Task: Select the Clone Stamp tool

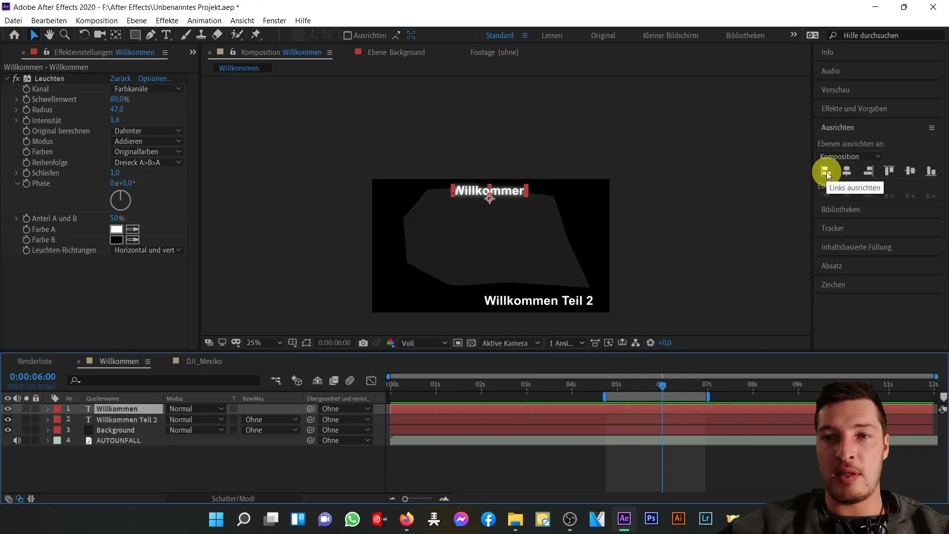Action: click(201, 35)
